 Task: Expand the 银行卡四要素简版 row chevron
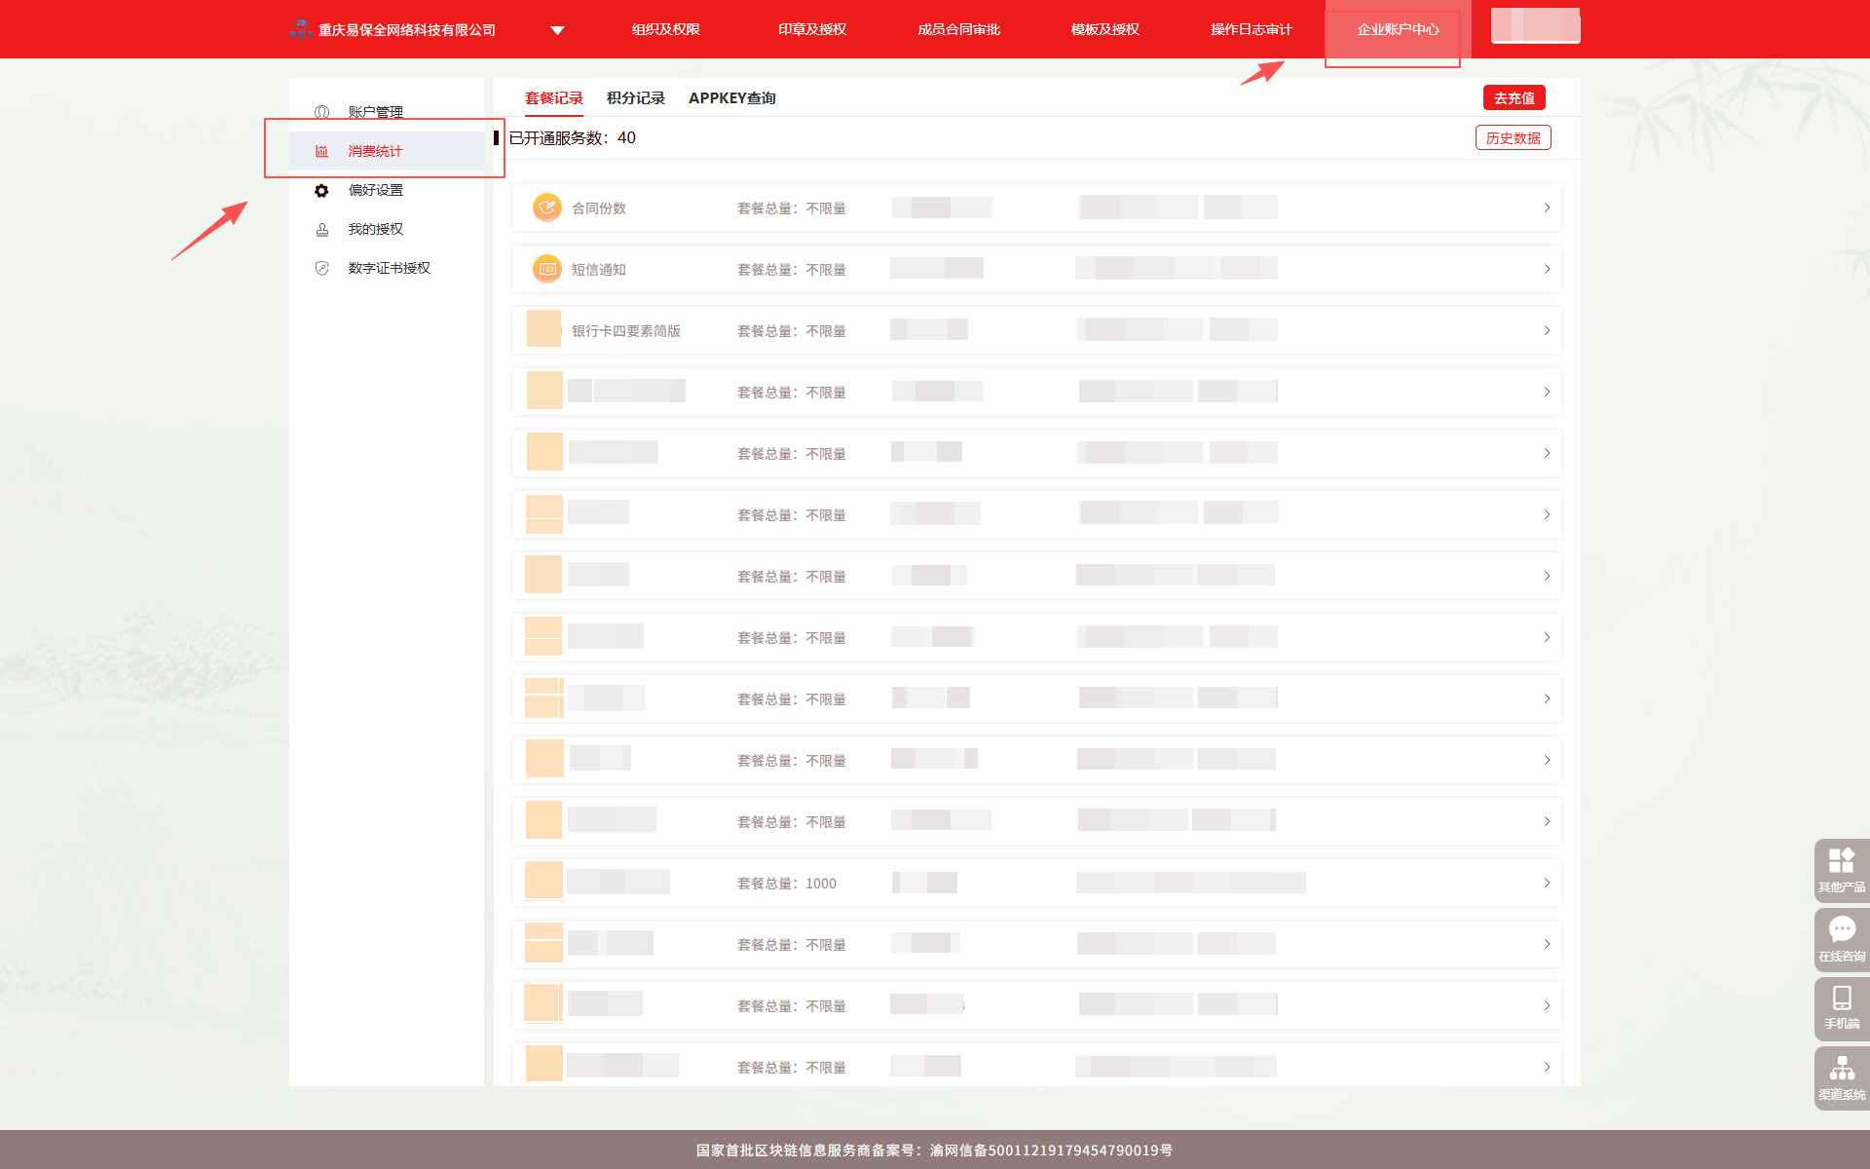pyautogui.click(x=1547, y=330)
